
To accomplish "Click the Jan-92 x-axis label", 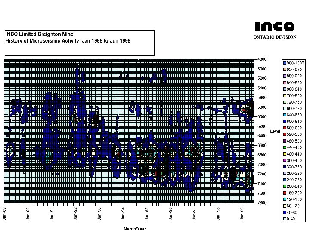I will (x=75, y=214).
